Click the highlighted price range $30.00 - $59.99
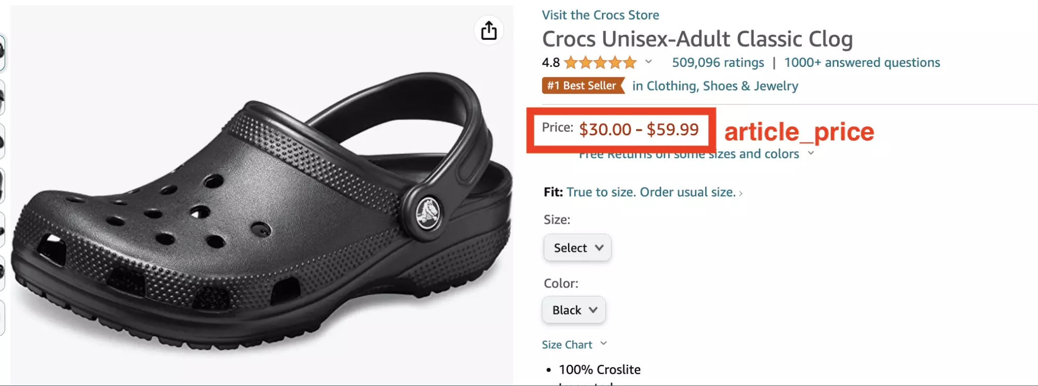The width and height of the screenshot is (1038, 386). tap(639, 130)
